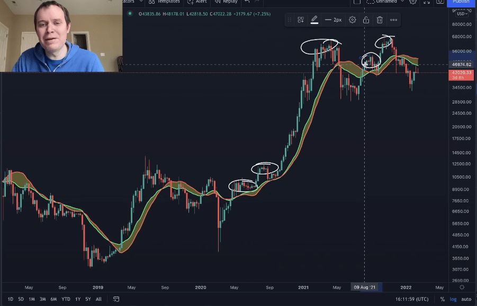Toggle log scale

click(x=453, y=299)
